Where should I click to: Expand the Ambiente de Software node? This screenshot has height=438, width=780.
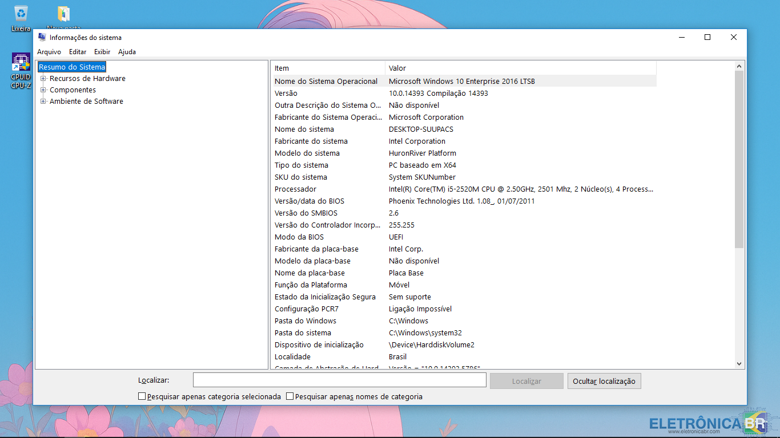click(x=43, y=102)
